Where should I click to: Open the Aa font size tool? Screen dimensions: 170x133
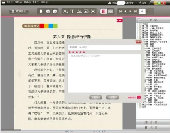point(66,12)
